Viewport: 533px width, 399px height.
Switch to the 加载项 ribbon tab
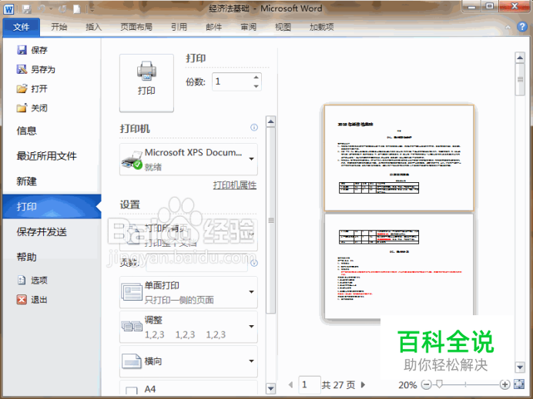[321, 27]
